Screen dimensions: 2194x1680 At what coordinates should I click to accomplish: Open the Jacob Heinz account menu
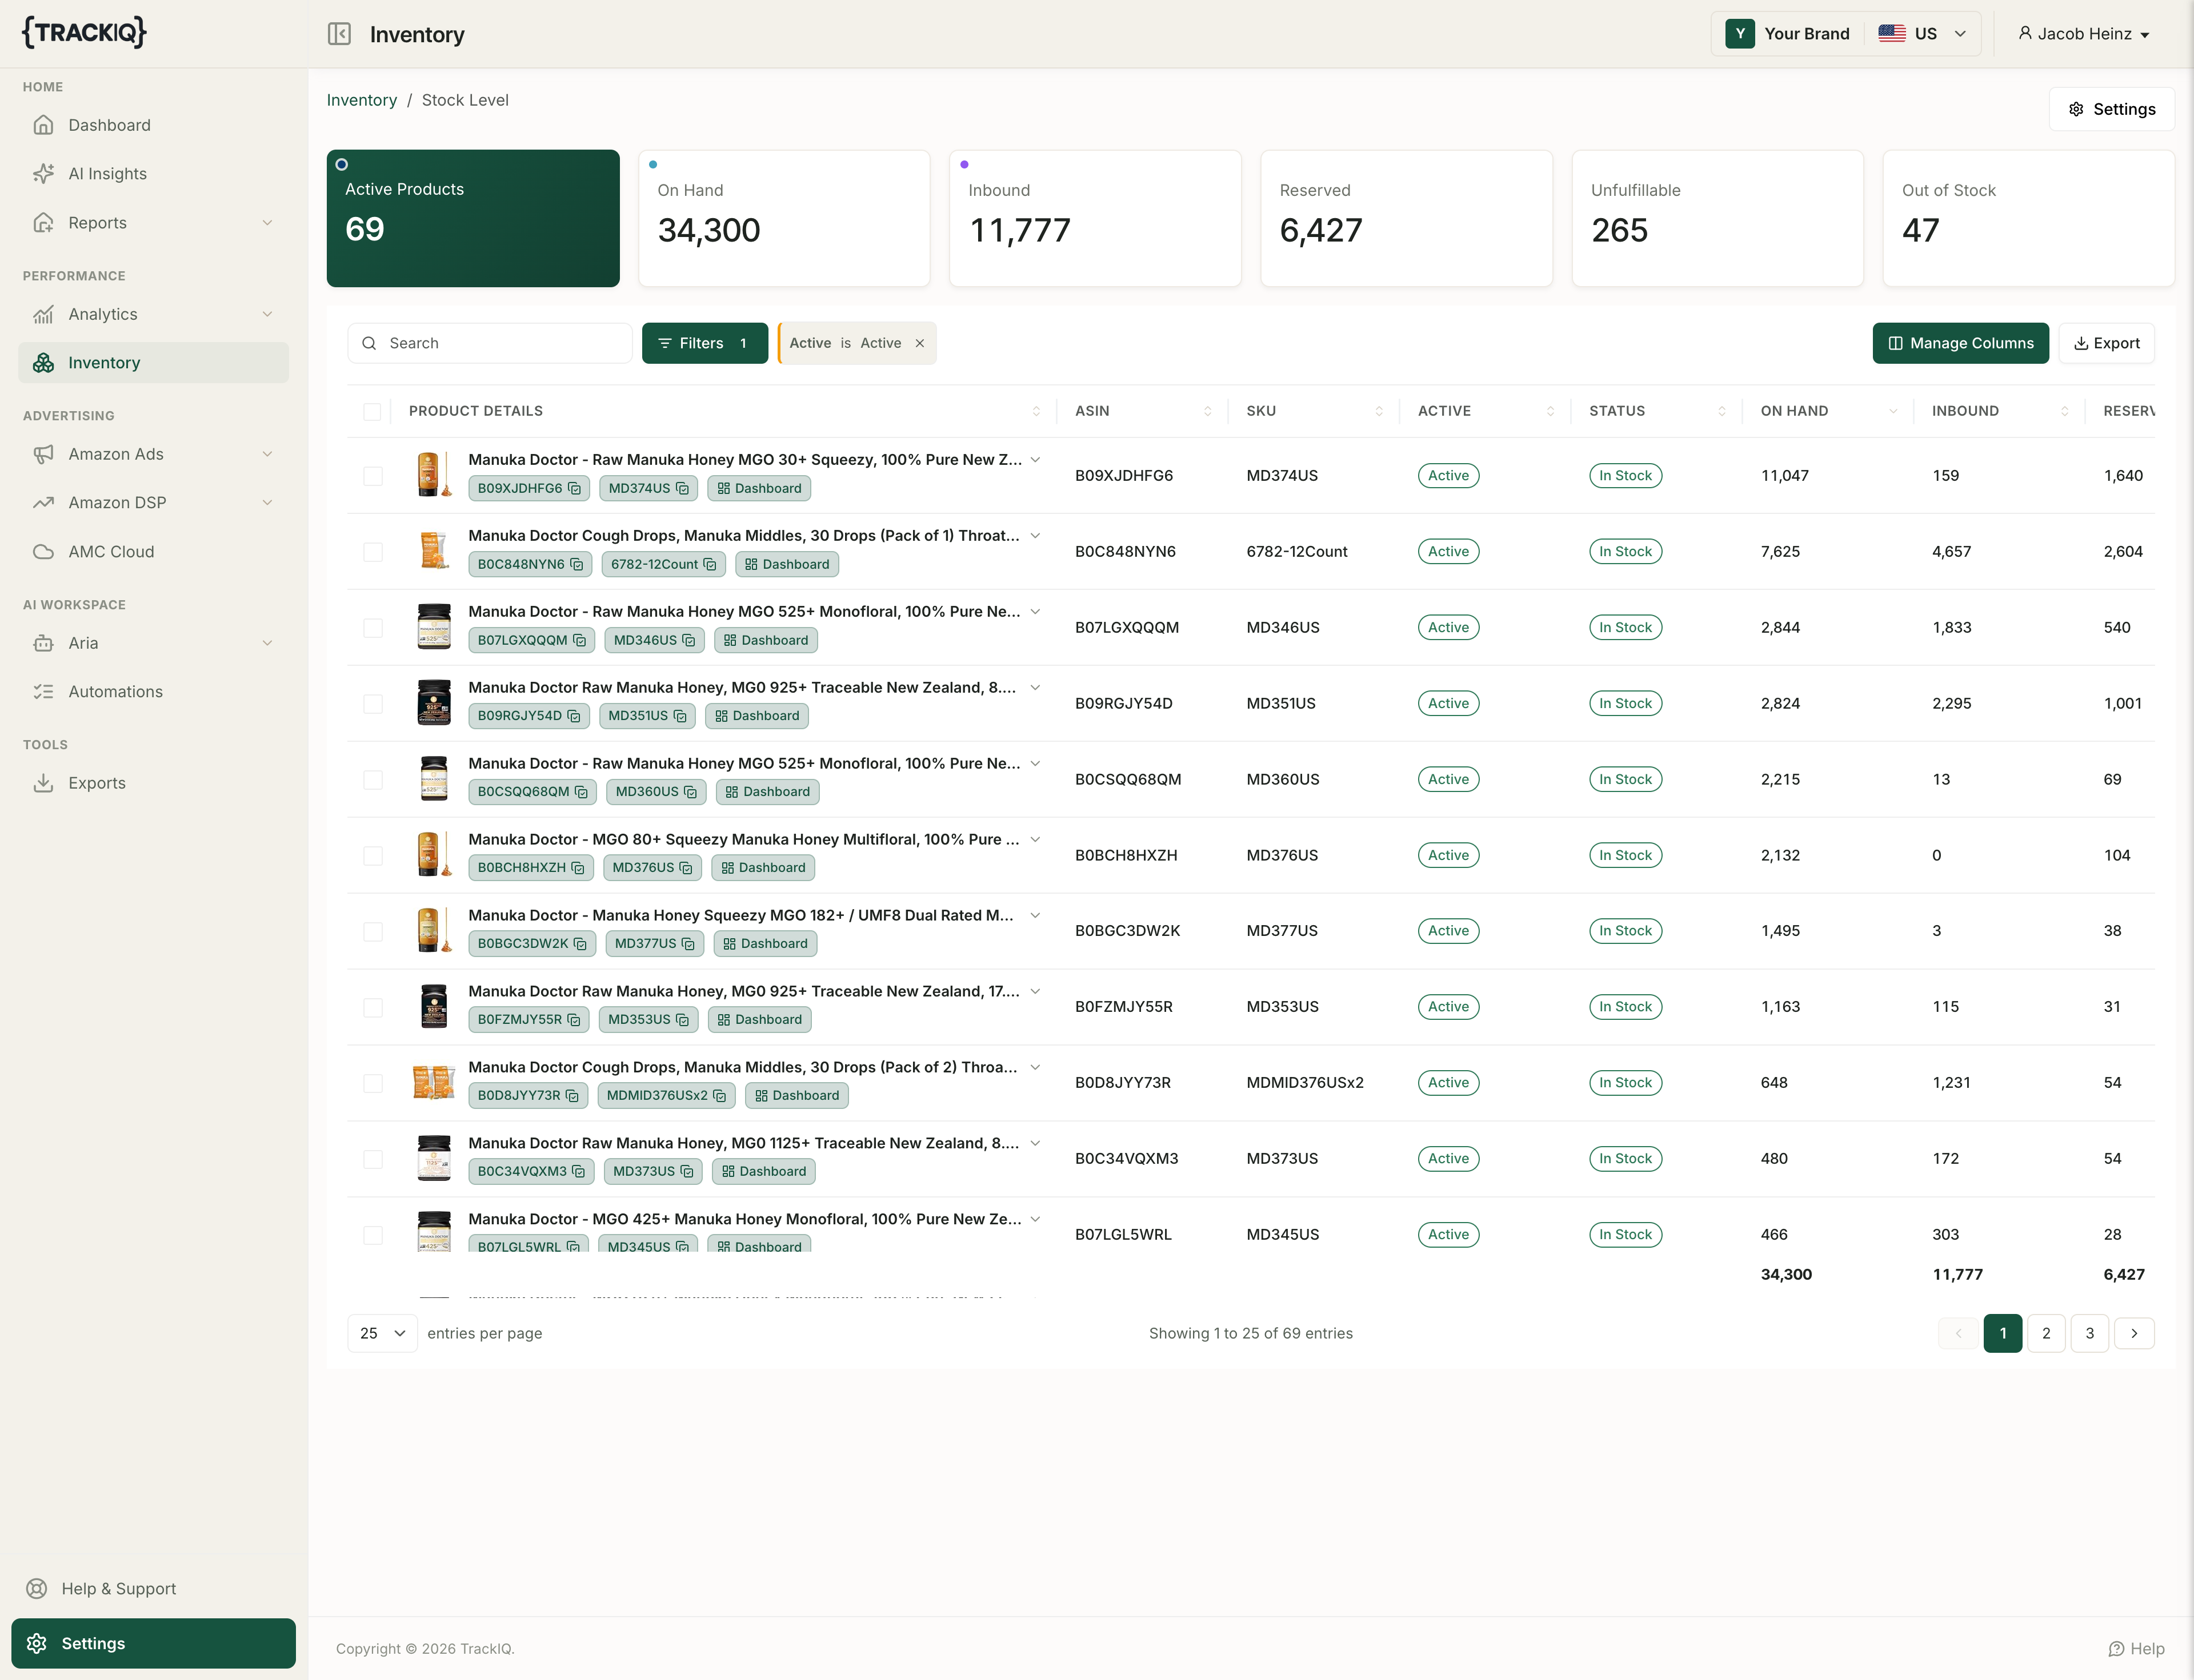click(2084, 34)
